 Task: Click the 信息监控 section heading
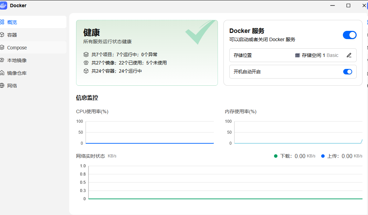pyautogui.click(x=87, y=98)
